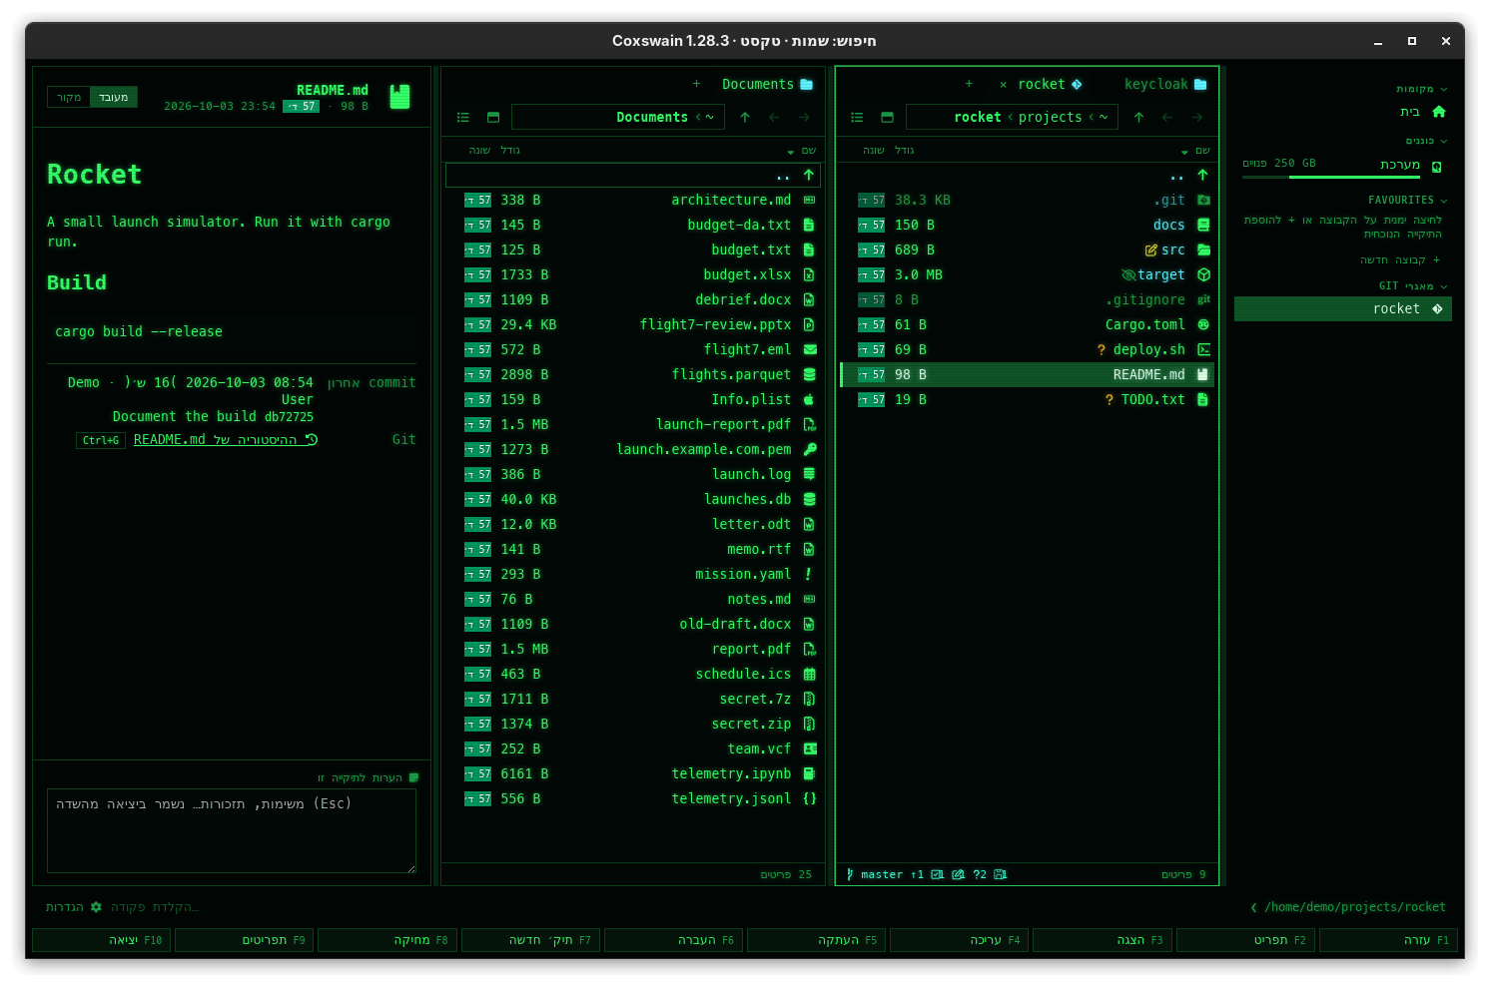1490x987 pixels.
Task: Click the Info.plist apple icon
Action: [810, 399]
